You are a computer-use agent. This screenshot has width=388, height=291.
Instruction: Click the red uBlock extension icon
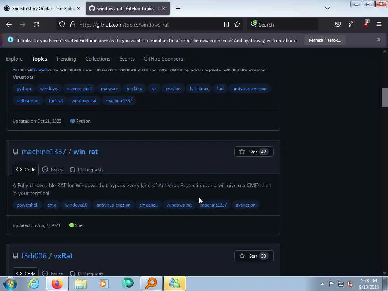click(x=366, y=24)
